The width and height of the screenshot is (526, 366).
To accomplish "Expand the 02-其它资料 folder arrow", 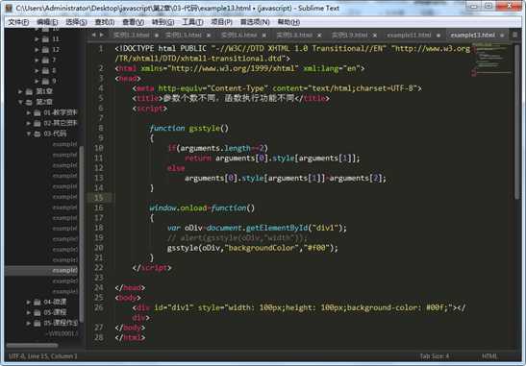I will (x=29, y=123).
